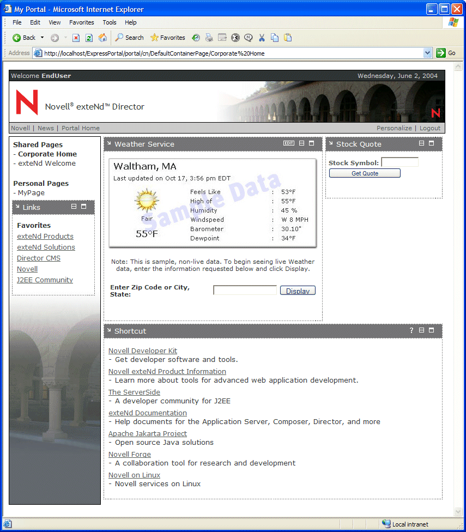Open the Search toolbar button

[129, 38]
